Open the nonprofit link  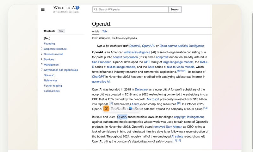[162, 57]
